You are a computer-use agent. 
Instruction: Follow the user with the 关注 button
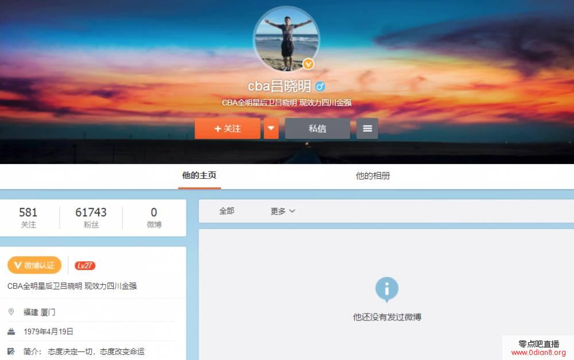pos(227,128)
